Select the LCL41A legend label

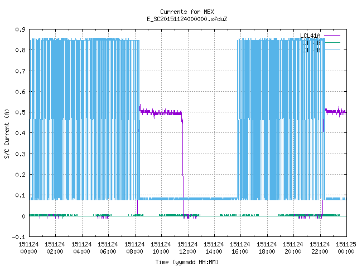click(x=310, y=36)
